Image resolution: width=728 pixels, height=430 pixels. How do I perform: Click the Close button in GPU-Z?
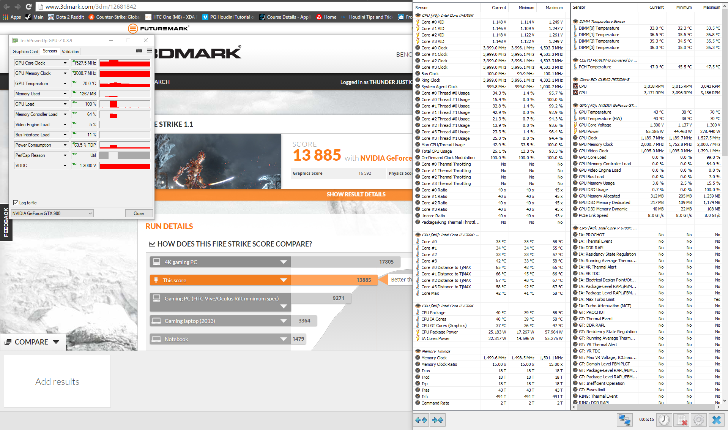pyautogui.click(x=139, y=213)
